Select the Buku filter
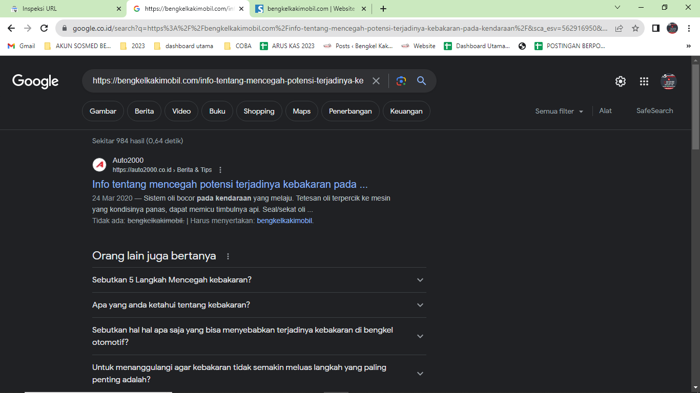 tap(217, 111)
